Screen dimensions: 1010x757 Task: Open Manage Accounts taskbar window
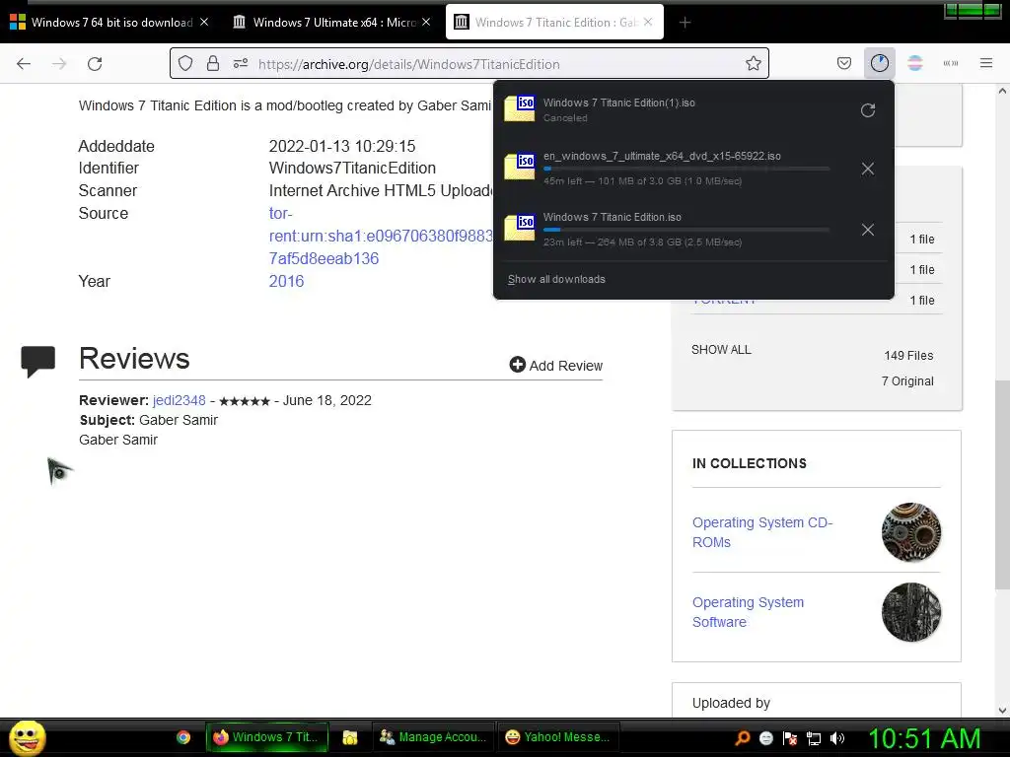point(432,737)
